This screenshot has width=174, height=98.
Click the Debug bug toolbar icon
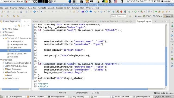tap(129, 11)
